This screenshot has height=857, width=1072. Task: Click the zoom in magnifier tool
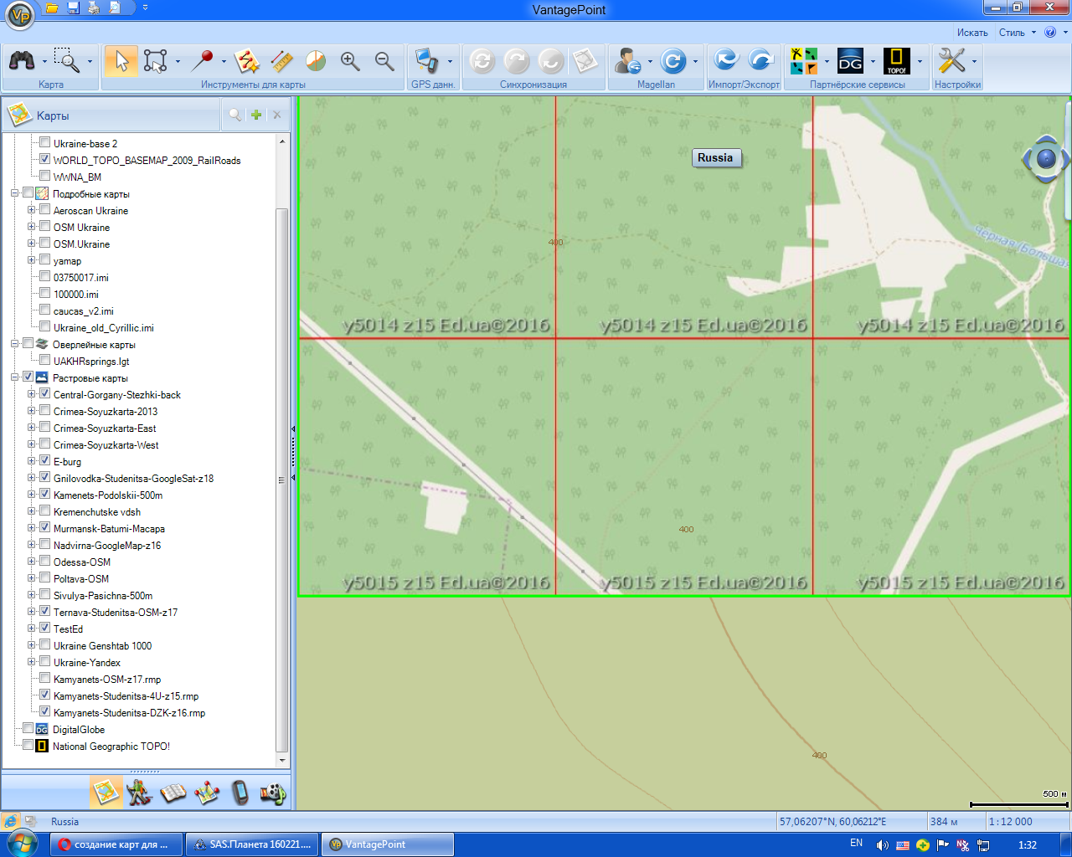tap(350, 61)
